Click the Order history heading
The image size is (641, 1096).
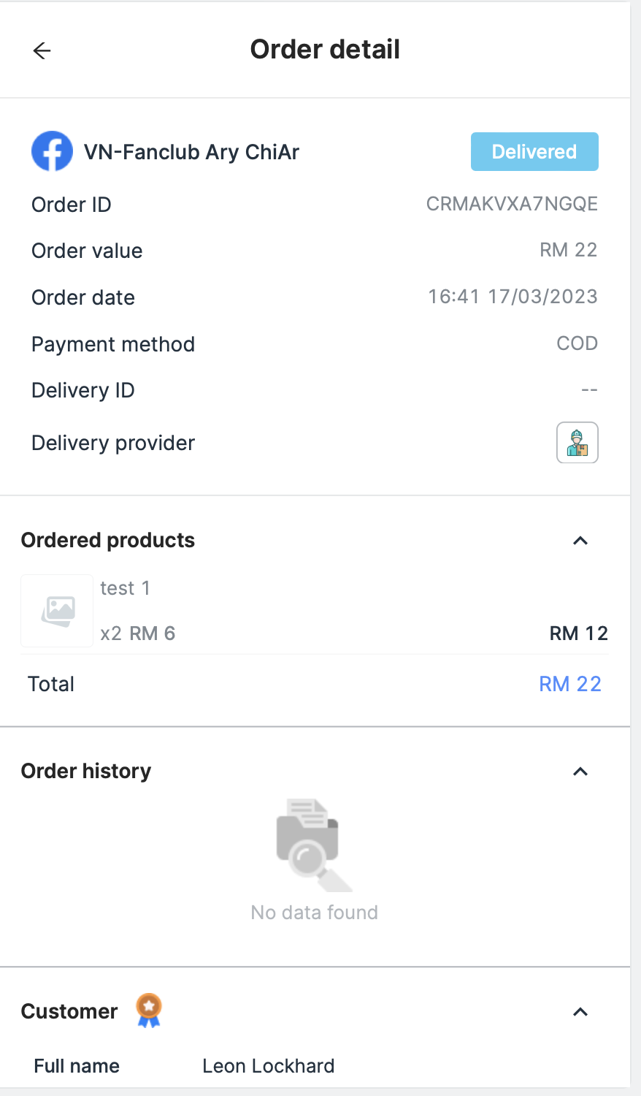(86, 772)
